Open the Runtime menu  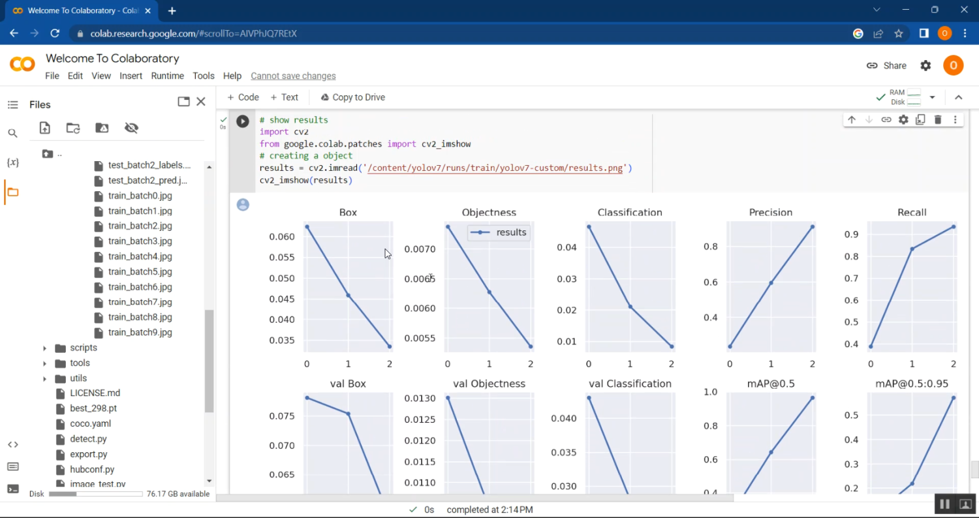click(x=167, y=76)
